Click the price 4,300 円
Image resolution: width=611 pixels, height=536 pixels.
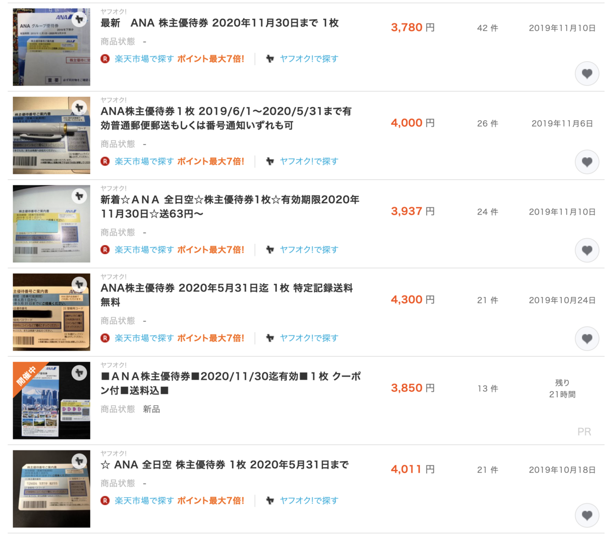tap(412, 300)
